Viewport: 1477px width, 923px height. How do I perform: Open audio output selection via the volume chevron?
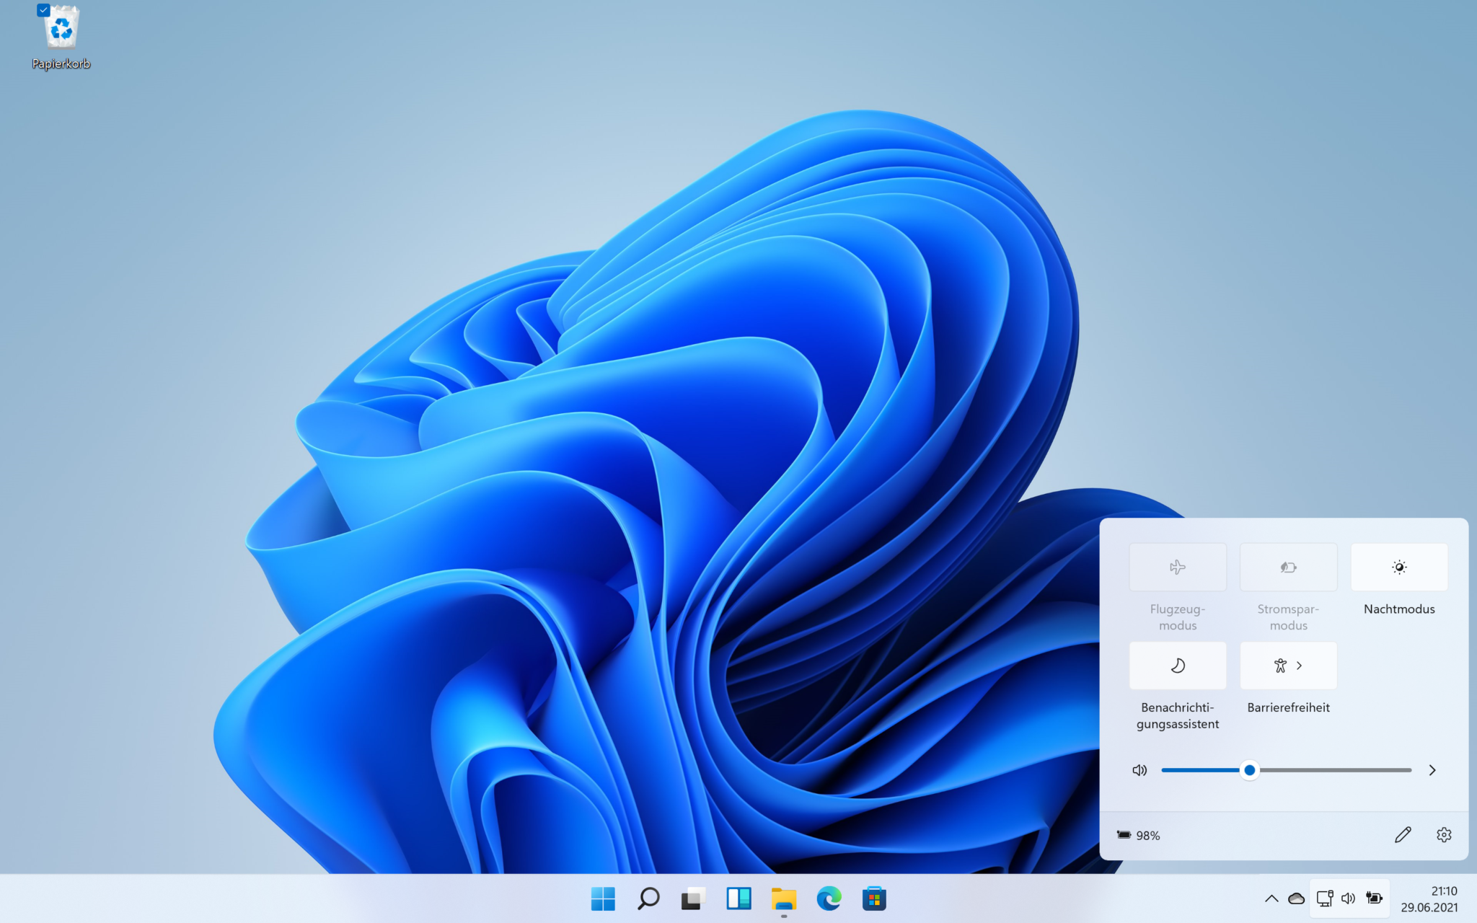pos(1432,770)
